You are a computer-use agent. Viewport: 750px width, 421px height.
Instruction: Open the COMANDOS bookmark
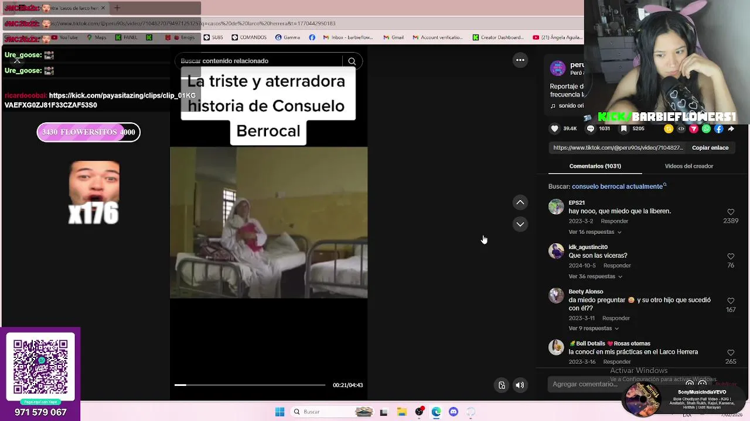249,37
